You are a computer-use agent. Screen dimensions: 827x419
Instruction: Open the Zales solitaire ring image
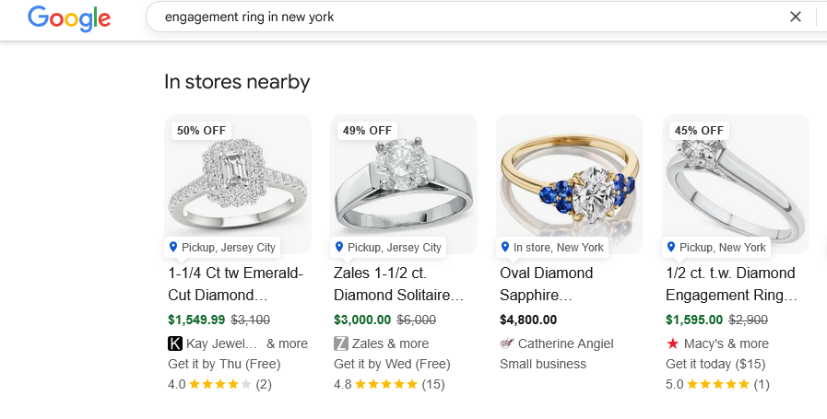(x=403, y=184)
